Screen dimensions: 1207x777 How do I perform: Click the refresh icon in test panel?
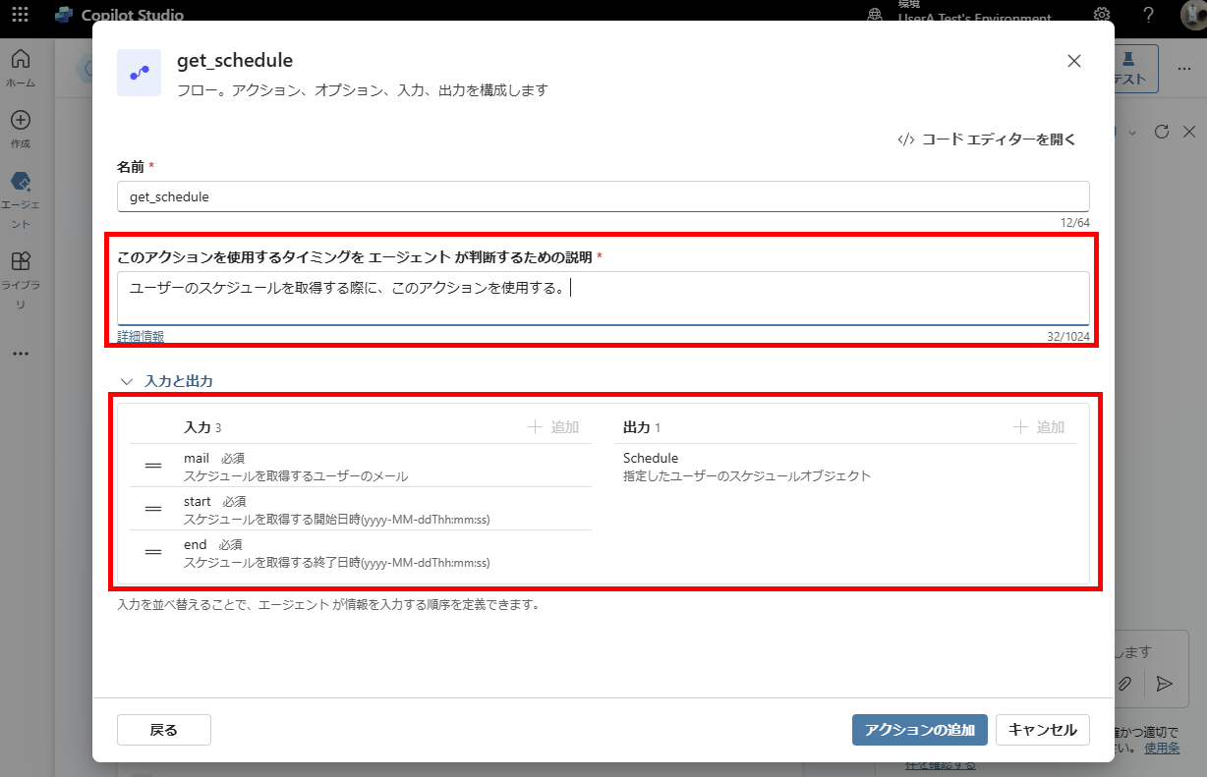1161,132
